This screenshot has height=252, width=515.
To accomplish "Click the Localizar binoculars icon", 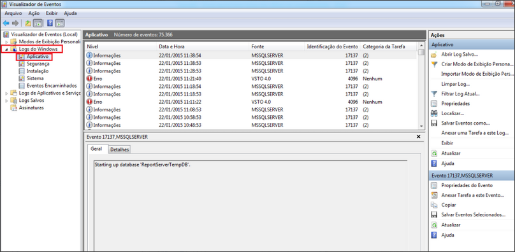I will pyautogui.click(x=434, y=113).
